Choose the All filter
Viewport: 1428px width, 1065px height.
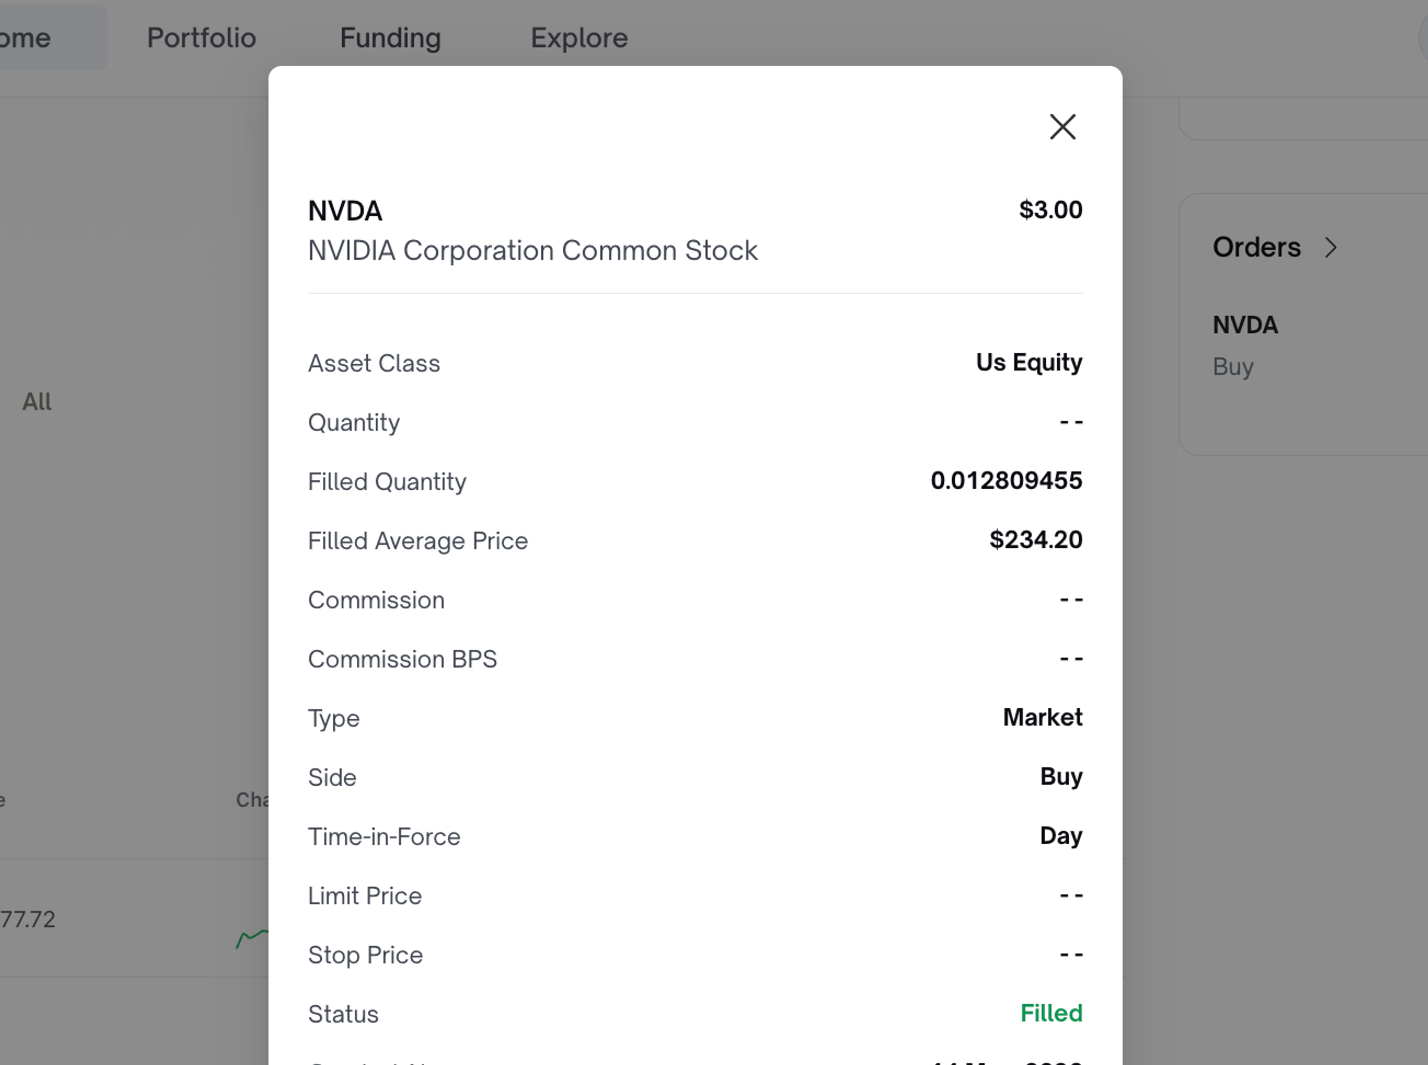point(37,402)
